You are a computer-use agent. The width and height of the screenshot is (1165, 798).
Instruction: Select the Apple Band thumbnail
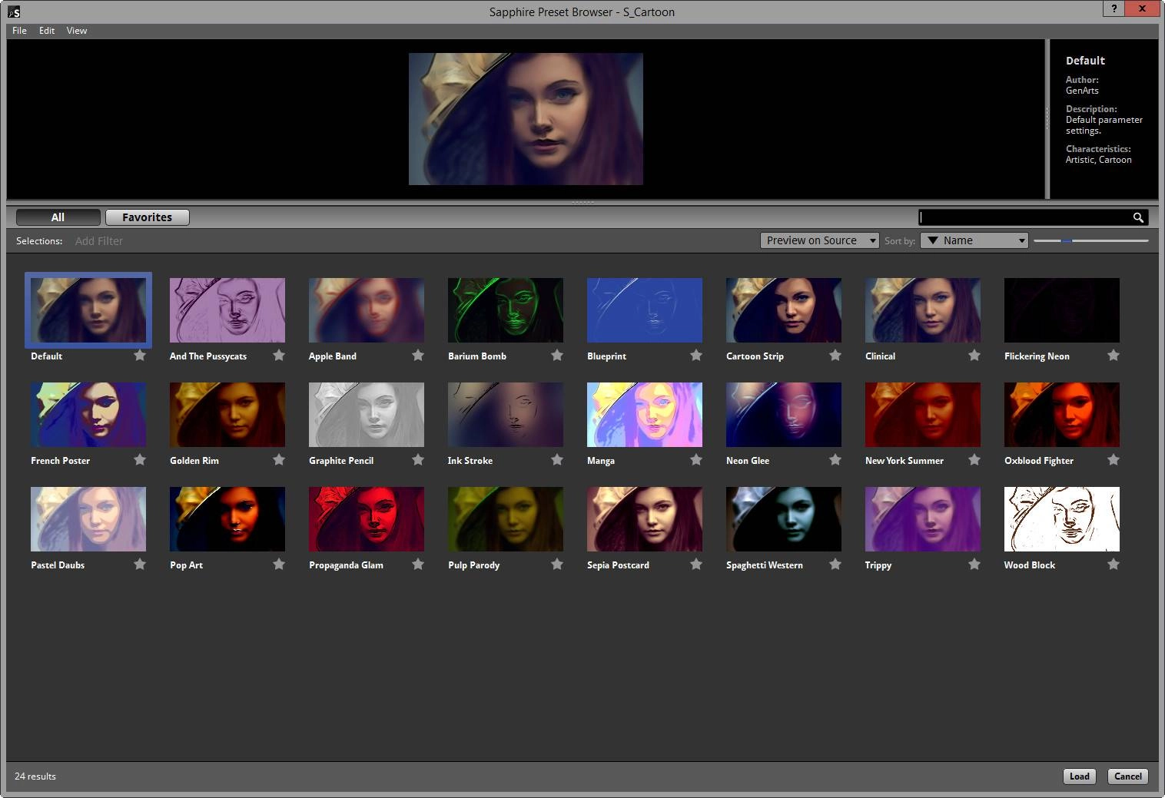pyautogui.click(x=367, y=310)
